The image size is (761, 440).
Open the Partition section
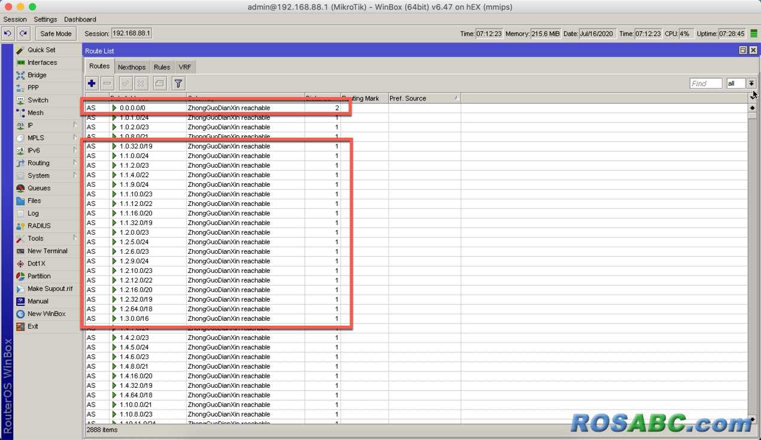click(x=39, y=277)
